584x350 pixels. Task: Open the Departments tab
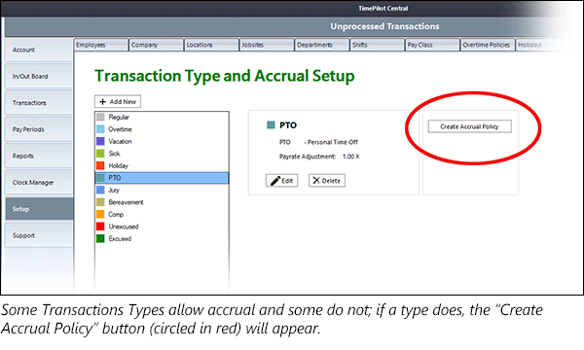[x=321, y=45]
